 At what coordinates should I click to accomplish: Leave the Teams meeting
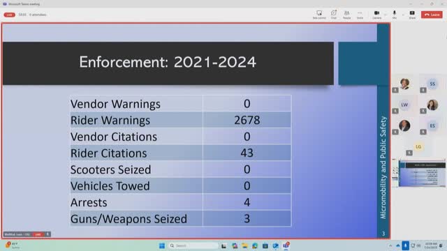(x=432, y=15)
